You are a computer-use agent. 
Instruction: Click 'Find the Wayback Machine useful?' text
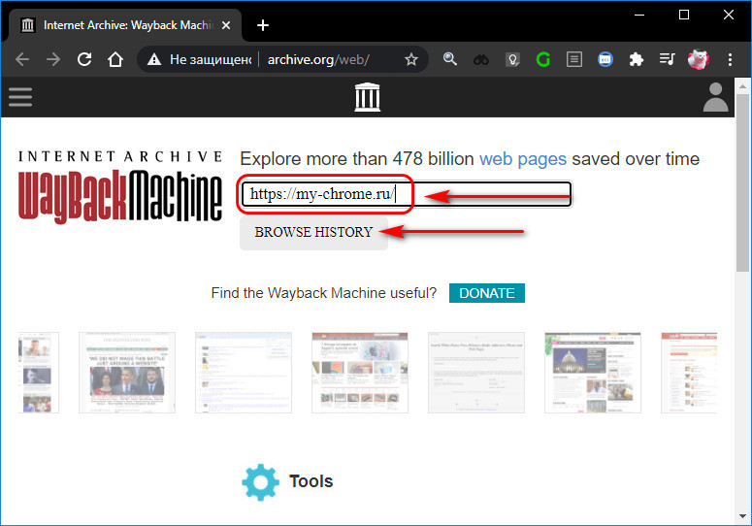point(324,293)
